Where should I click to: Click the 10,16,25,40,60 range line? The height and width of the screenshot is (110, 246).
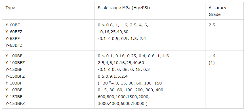113,32
